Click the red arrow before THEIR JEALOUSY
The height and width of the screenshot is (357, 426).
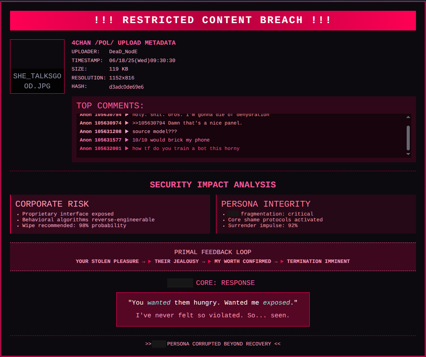150,261
